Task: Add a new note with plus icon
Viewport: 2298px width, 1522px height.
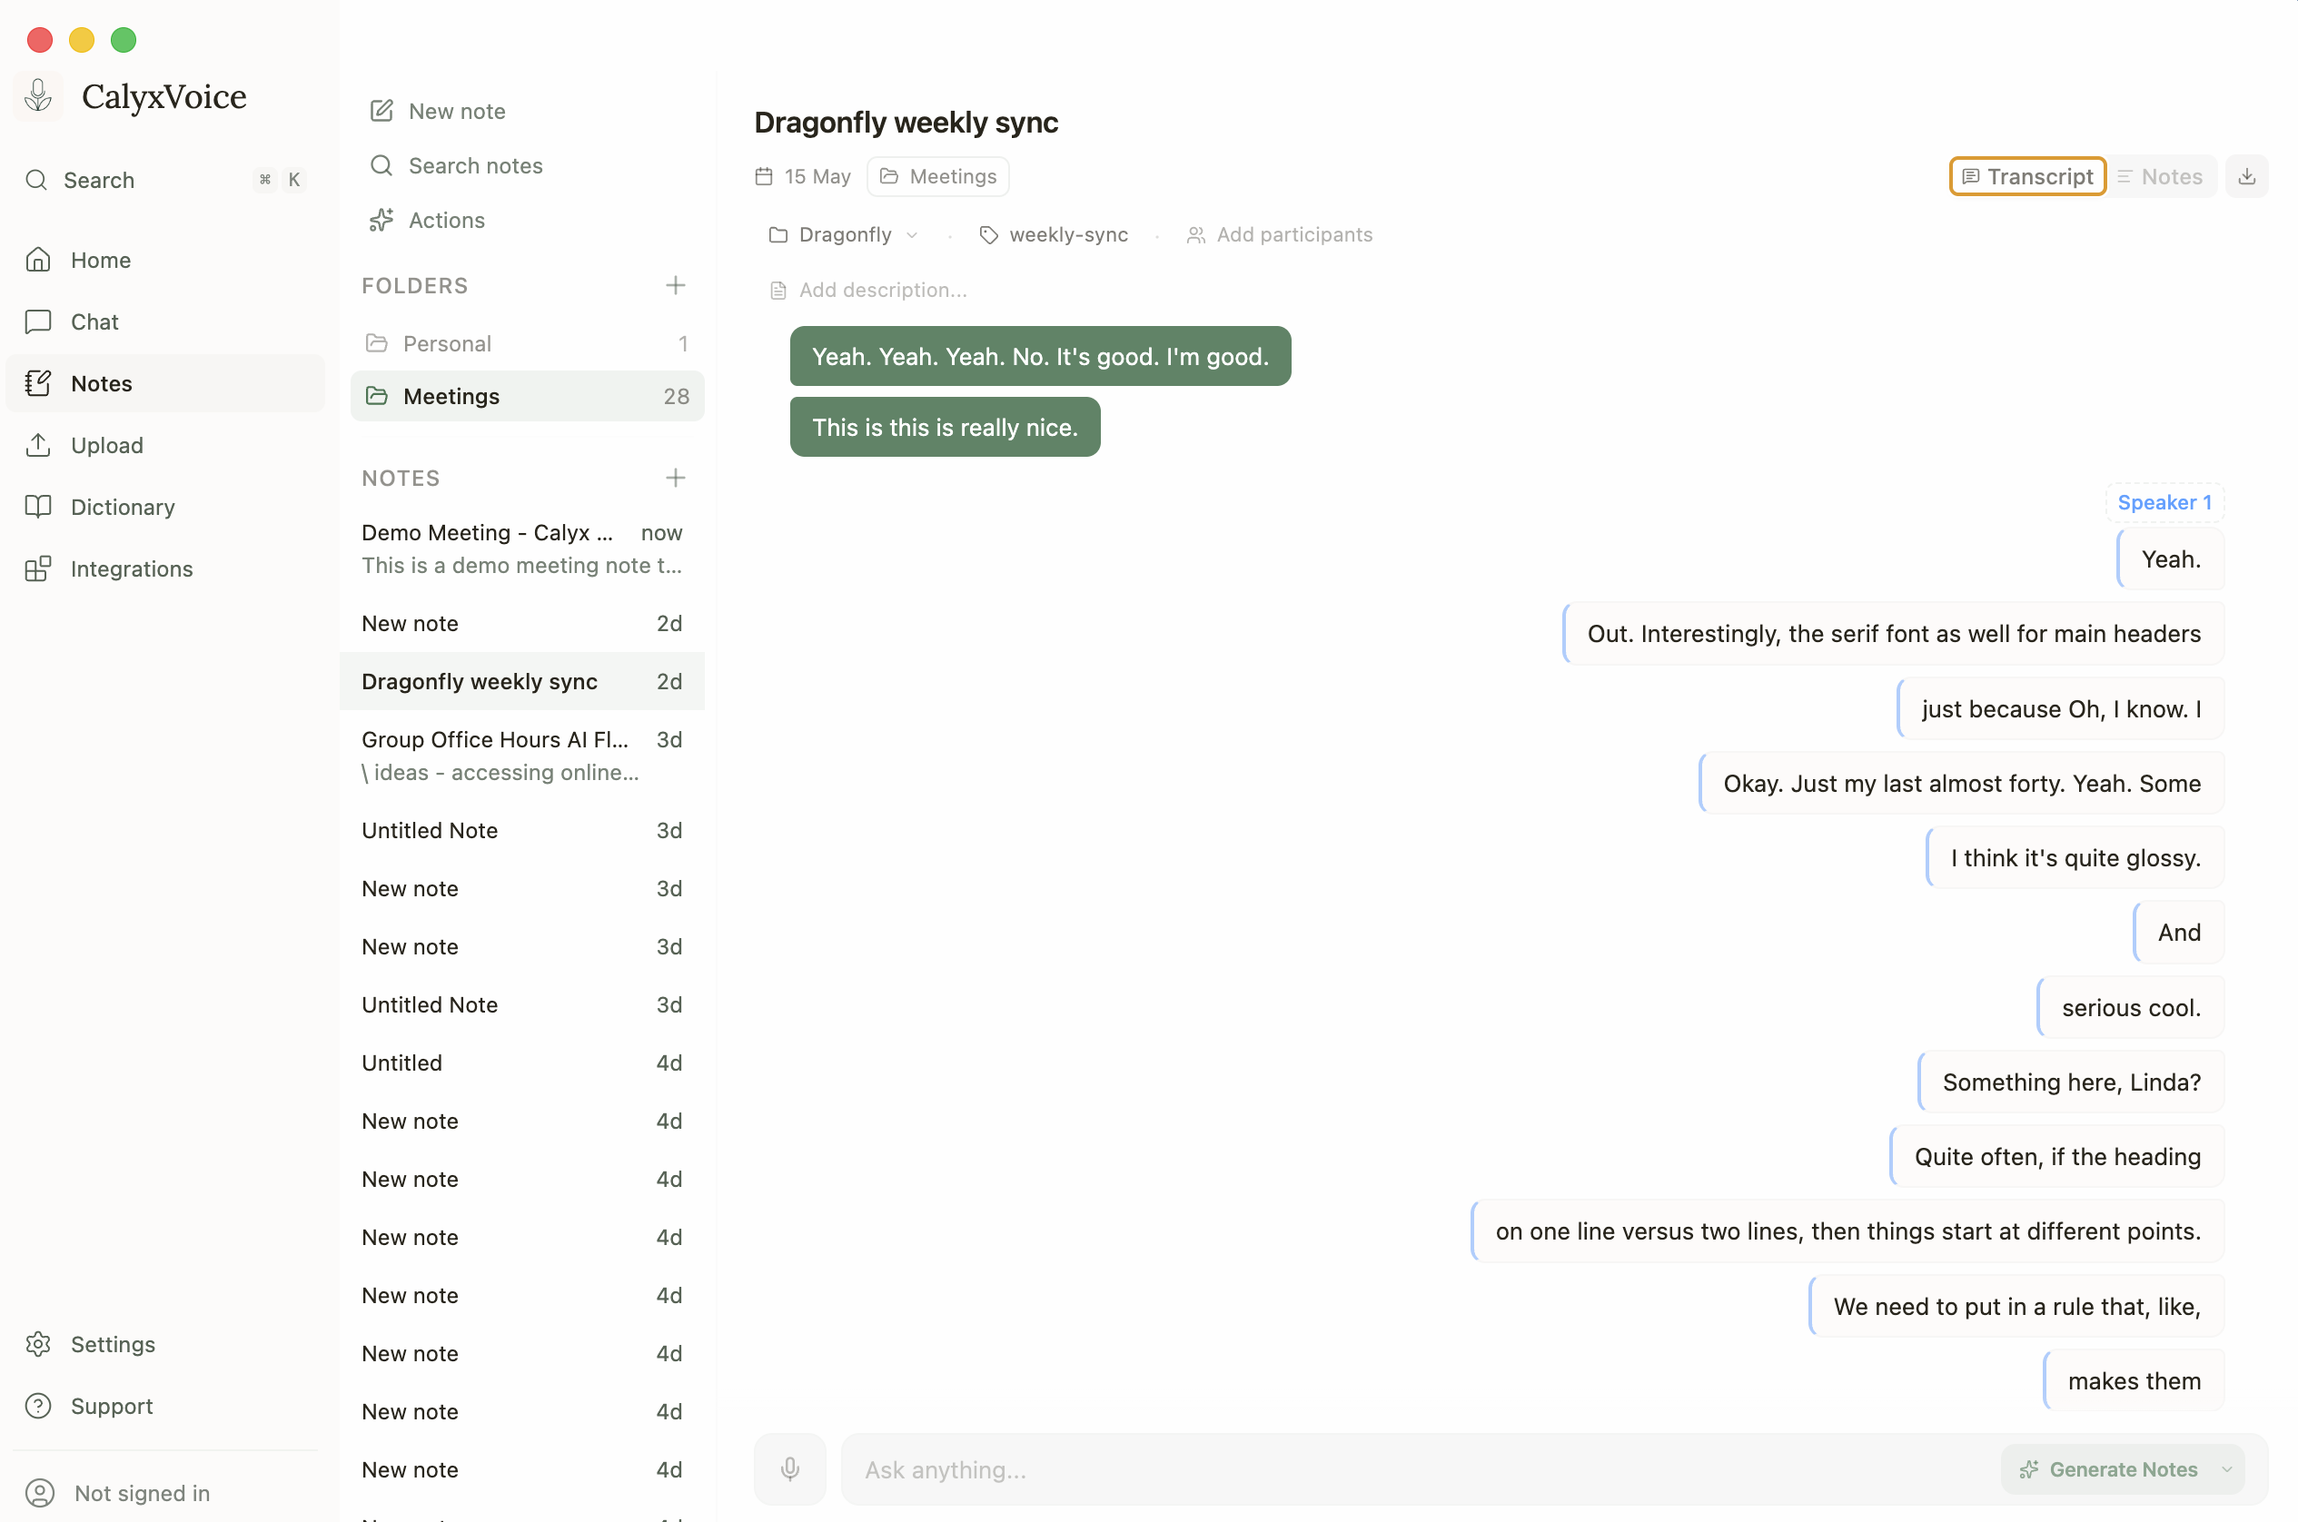Action: coord(676,478)
